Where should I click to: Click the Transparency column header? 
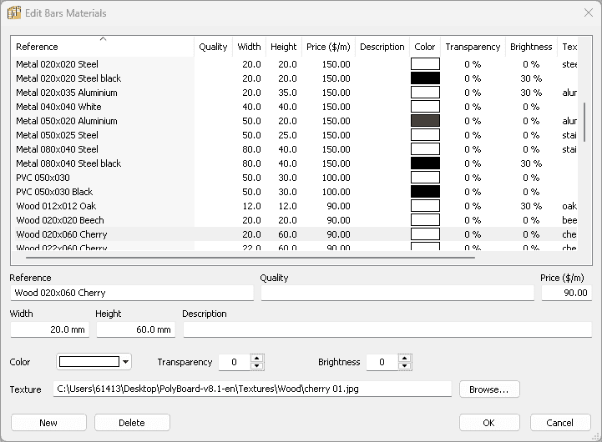[x=473, y=47]
